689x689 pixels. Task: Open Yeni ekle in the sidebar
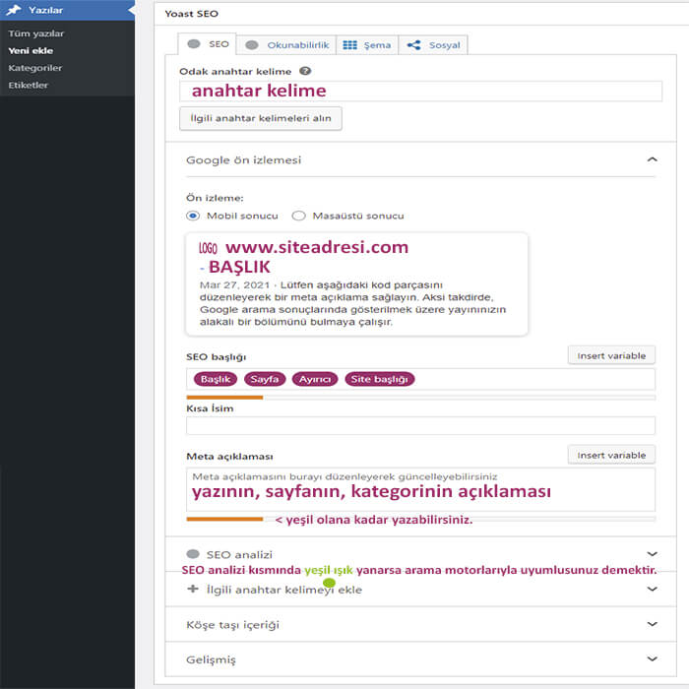[31, 50]
